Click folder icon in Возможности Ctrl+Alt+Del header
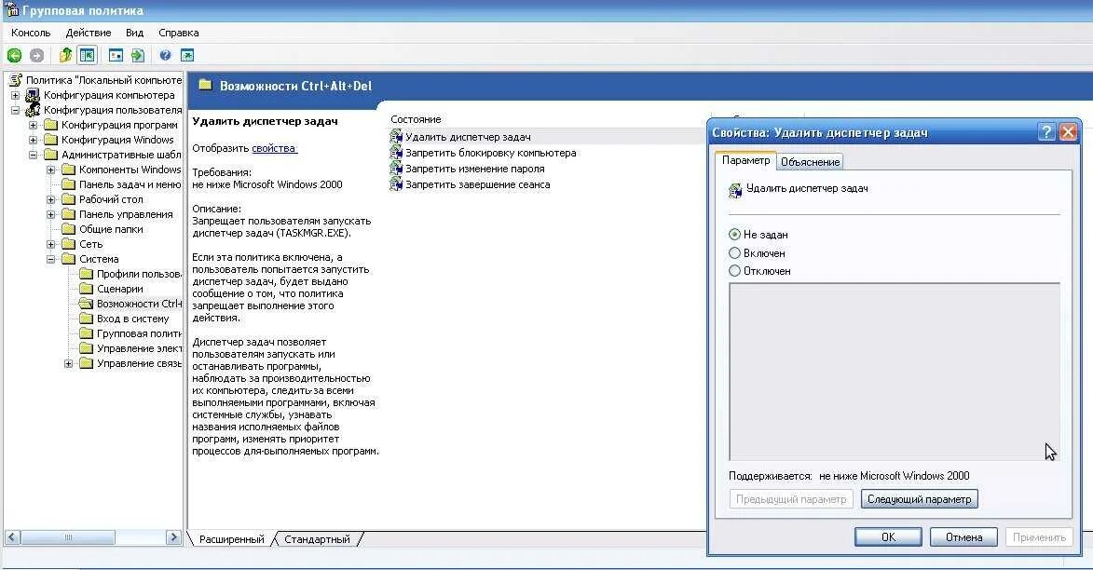This screenshot has width=1093, height=570. tap(205, 85)
